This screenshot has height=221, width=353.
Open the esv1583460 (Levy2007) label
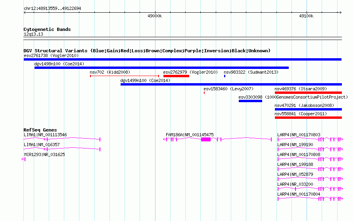pyautogui.click(x=228, y=89)
